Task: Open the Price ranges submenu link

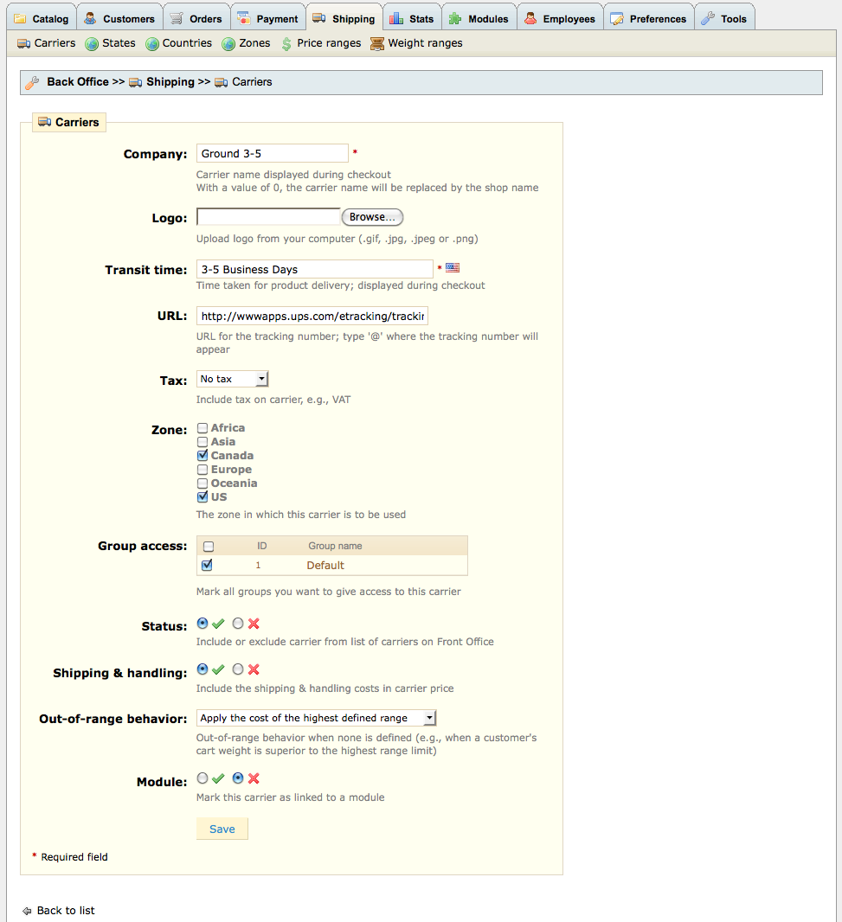Action: pos(329,43)
